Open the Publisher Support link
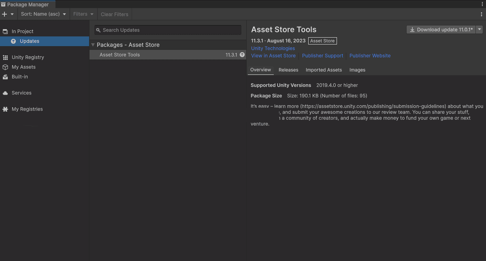The width and height of the screenshot is (486, 261). click(322, 55)
